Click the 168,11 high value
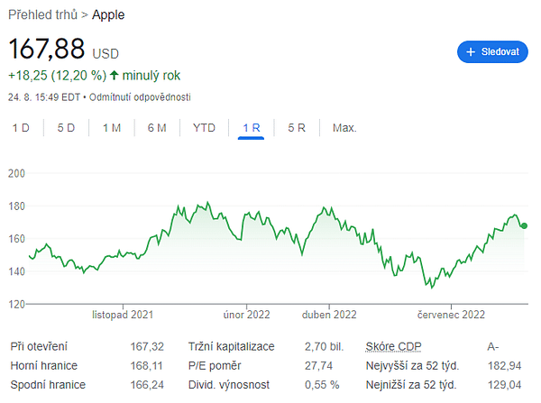Screen dimensions: 541x403 coord(146,366)
